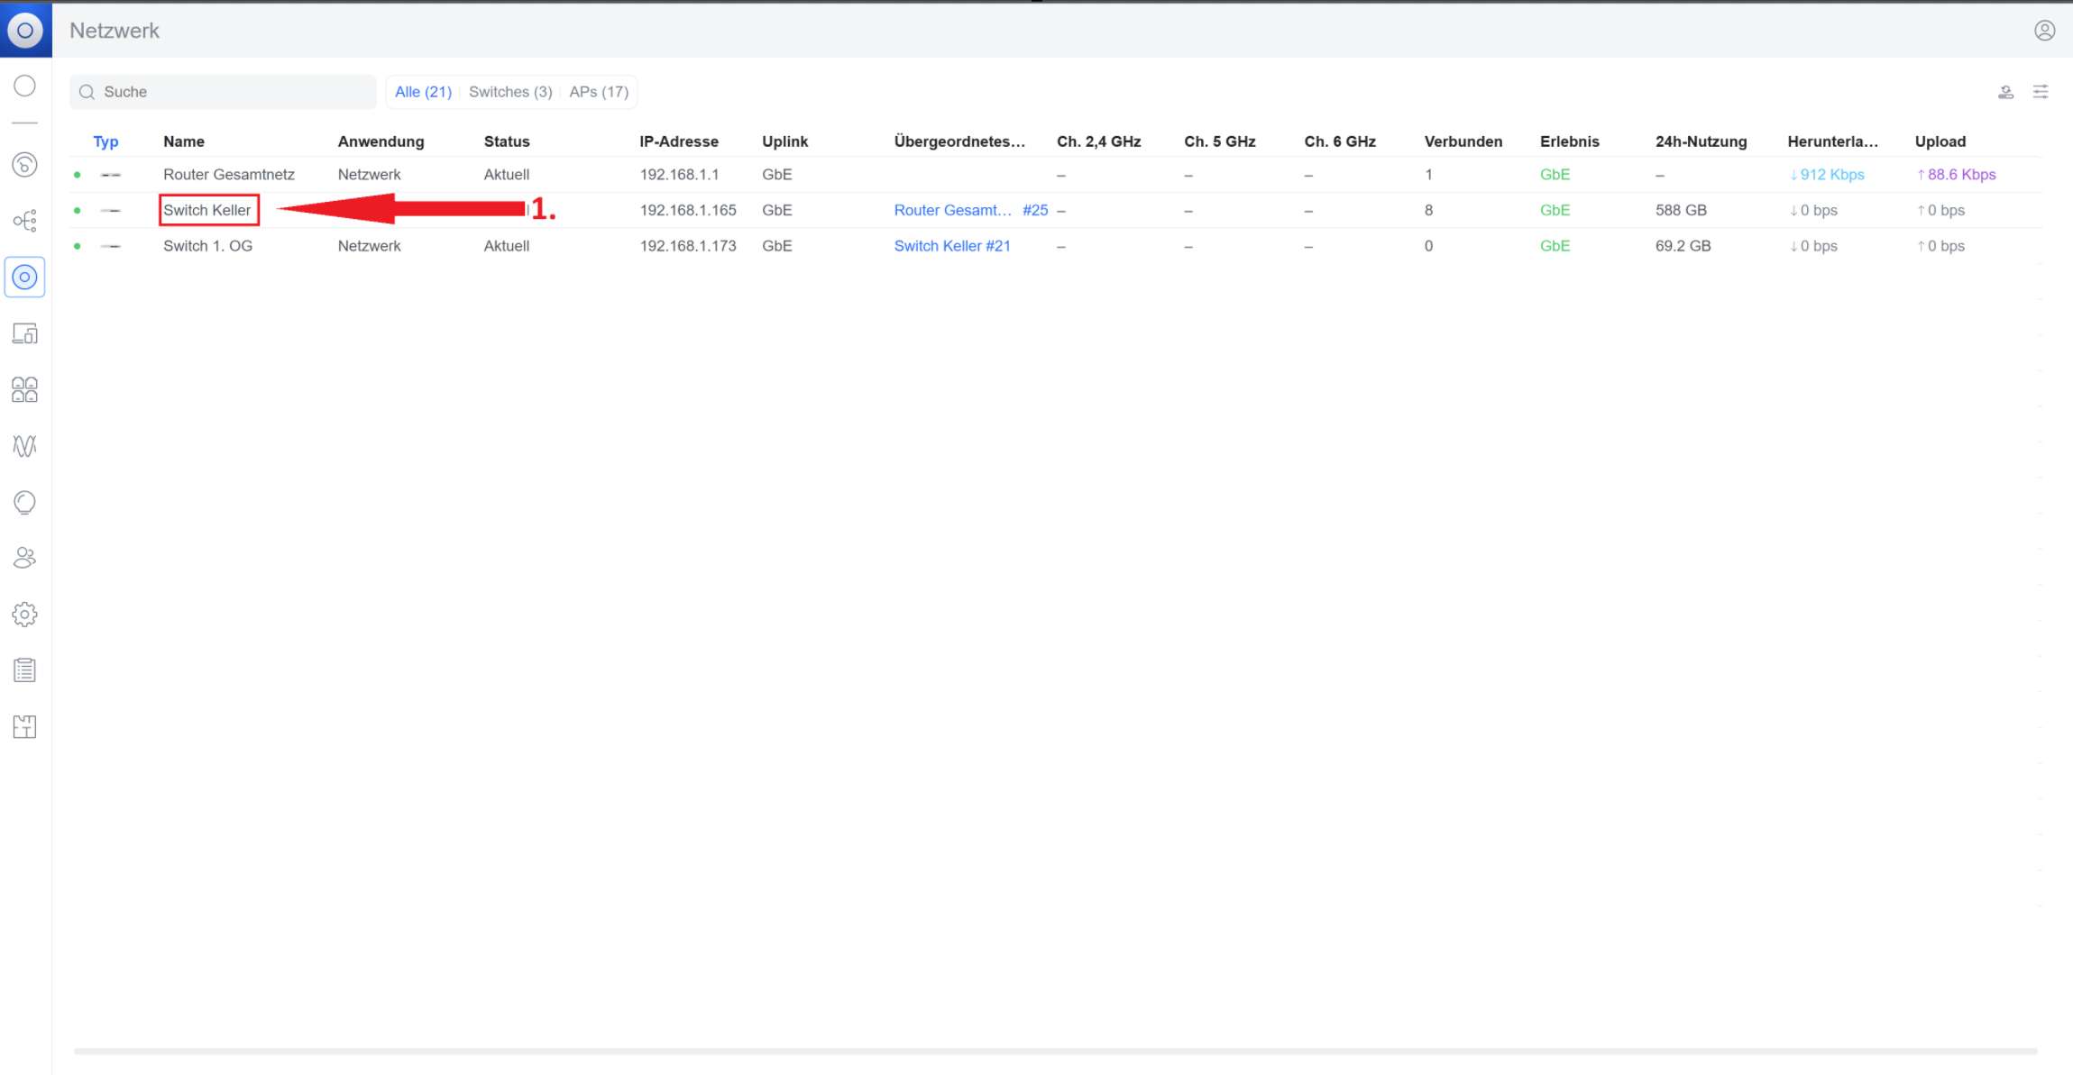2073x1075 pixels.
Task: Open the settings gear icon in sidebar
Action: [25, 615]
